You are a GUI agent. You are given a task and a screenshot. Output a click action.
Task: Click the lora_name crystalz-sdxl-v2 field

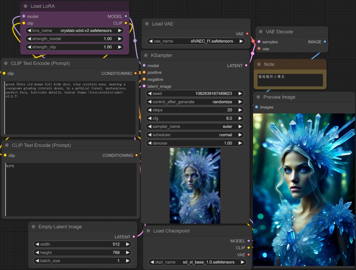[x=75, y=30]
